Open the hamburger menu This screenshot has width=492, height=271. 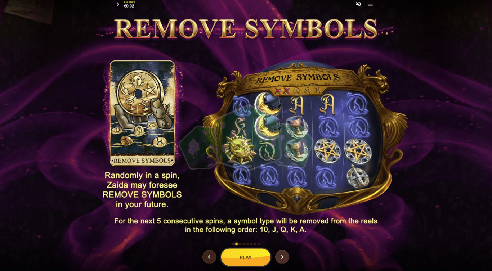tap(370, 4)
